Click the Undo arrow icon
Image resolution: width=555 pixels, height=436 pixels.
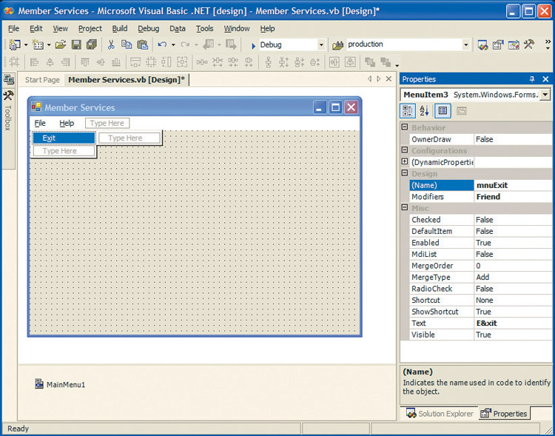click(x=162, y=44)
